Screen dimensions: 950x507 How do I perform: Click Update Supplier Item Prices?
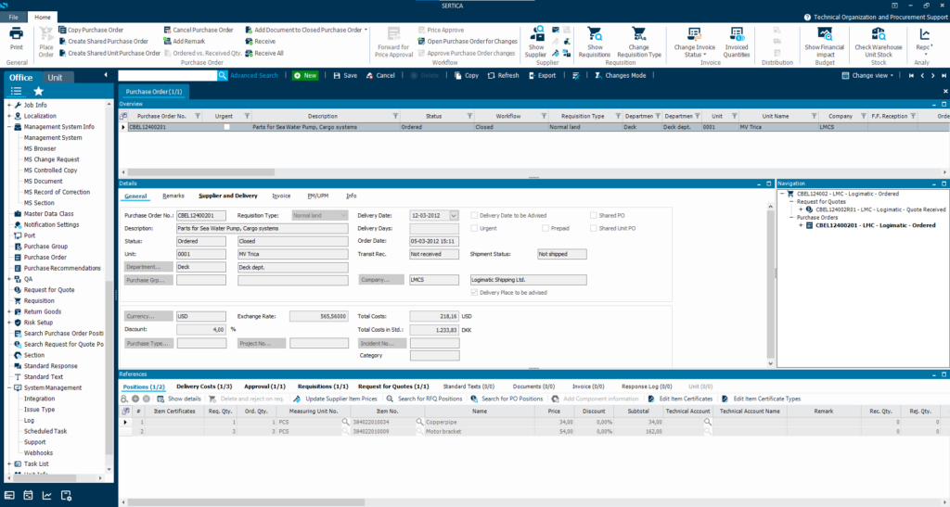click(x=335, y=399)
